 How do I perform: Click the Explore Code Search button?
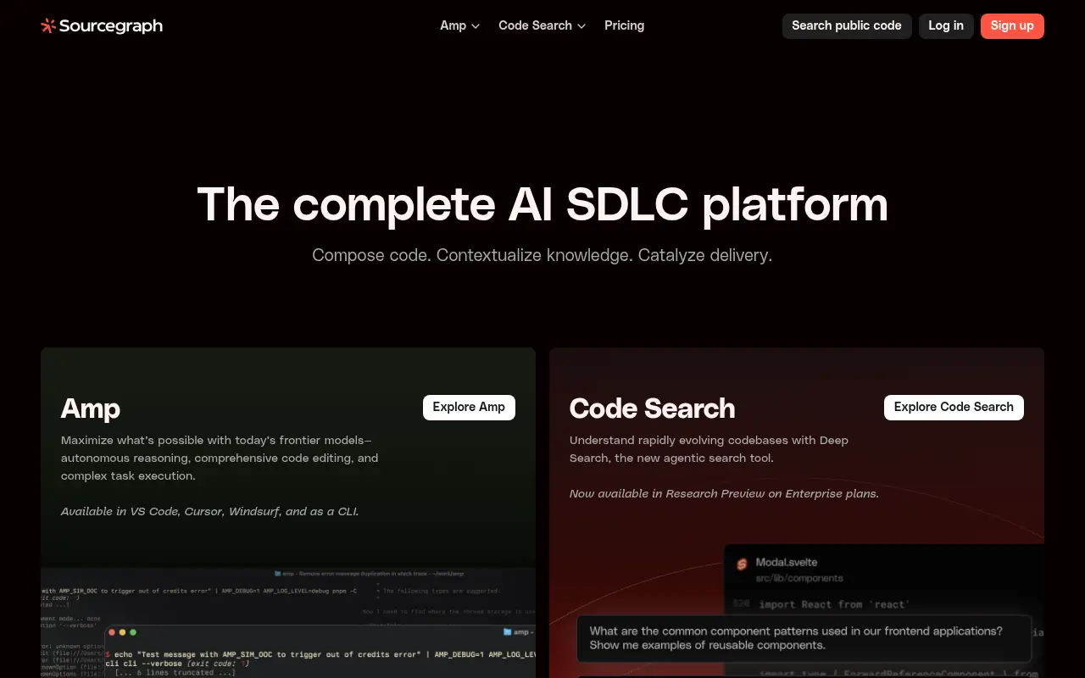click(x=954, y=407)
